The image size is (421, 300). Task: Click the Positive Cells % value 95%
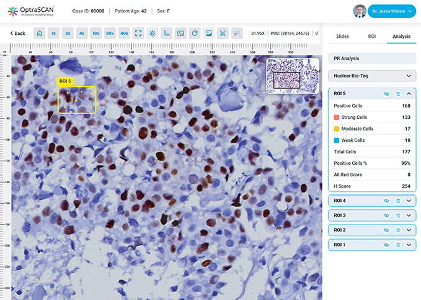(x=405, y=163)
